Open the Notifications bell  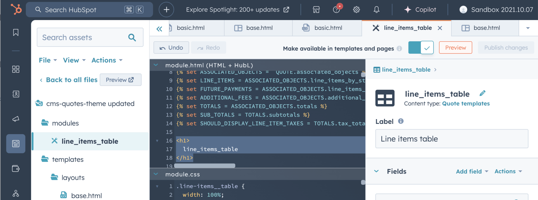click(376, 10)
